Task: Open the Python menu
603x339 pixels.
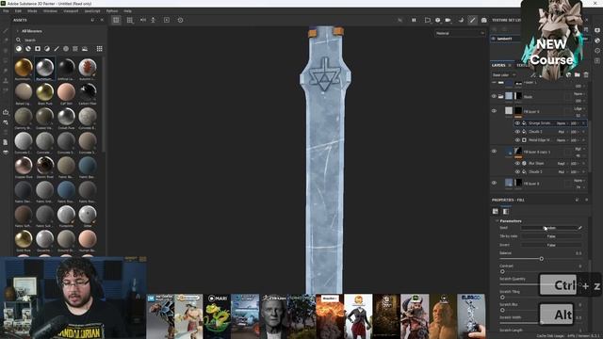Action: 112,11
